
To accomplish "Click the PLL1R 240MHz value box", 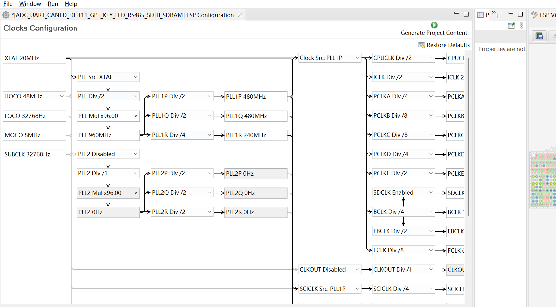I will (256, 135).
